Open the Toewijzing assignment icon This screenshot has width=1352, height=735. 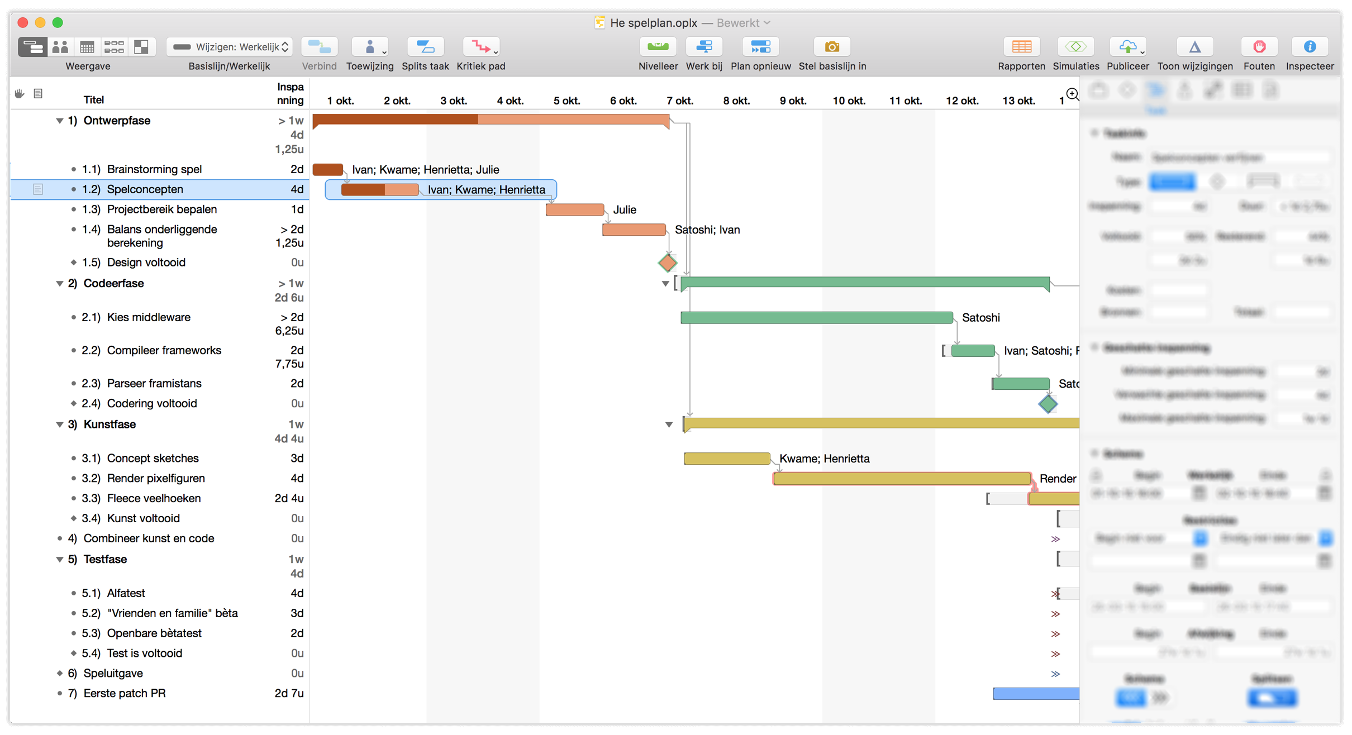pos(370,47)
